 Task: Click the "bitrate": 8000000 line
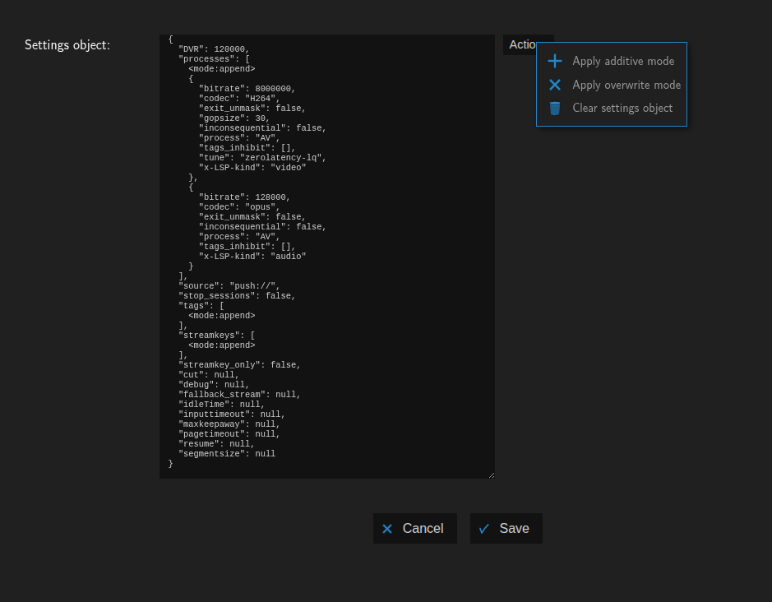click(x=247, y=89)
